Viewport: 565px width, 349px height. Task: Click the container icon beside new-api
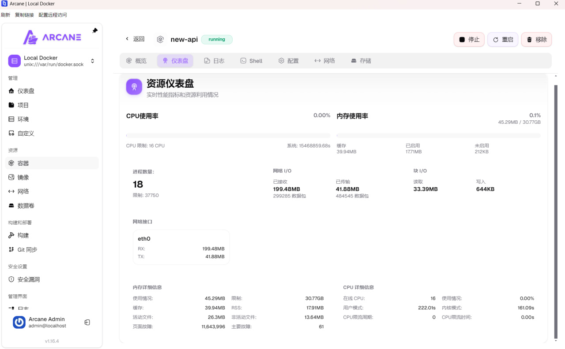click(x=160, y=39)
